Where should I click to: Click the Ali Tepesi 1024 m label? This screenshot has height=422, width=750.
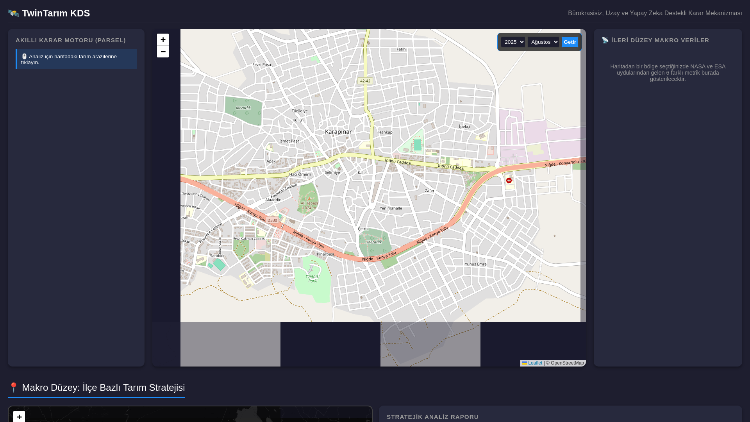coord(309,206)
